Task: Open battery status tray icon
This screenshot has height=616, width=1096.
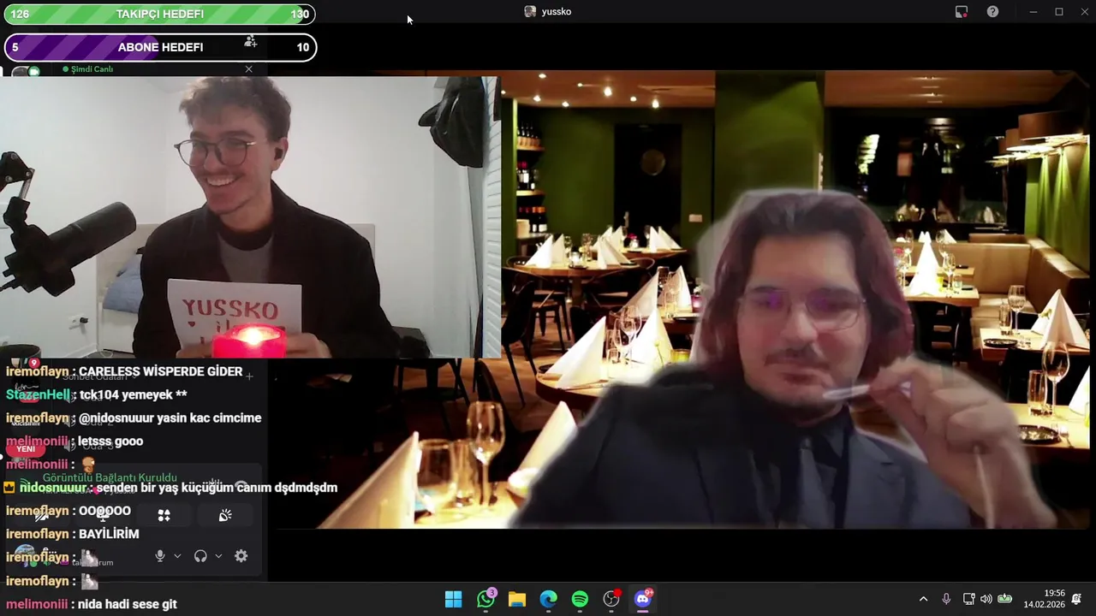Action: tap(1005, 599)
